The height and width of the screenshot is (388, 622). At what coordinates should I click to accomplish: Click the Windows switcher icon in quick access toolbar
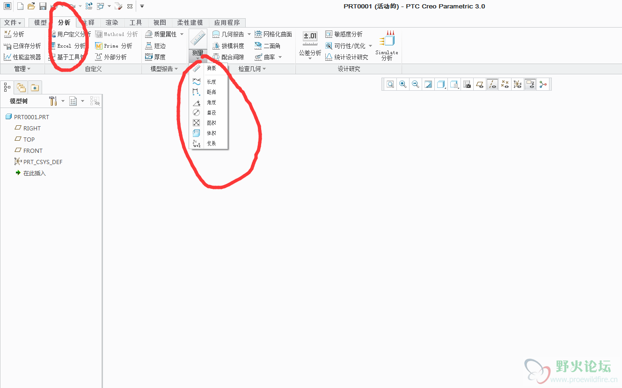100,6
